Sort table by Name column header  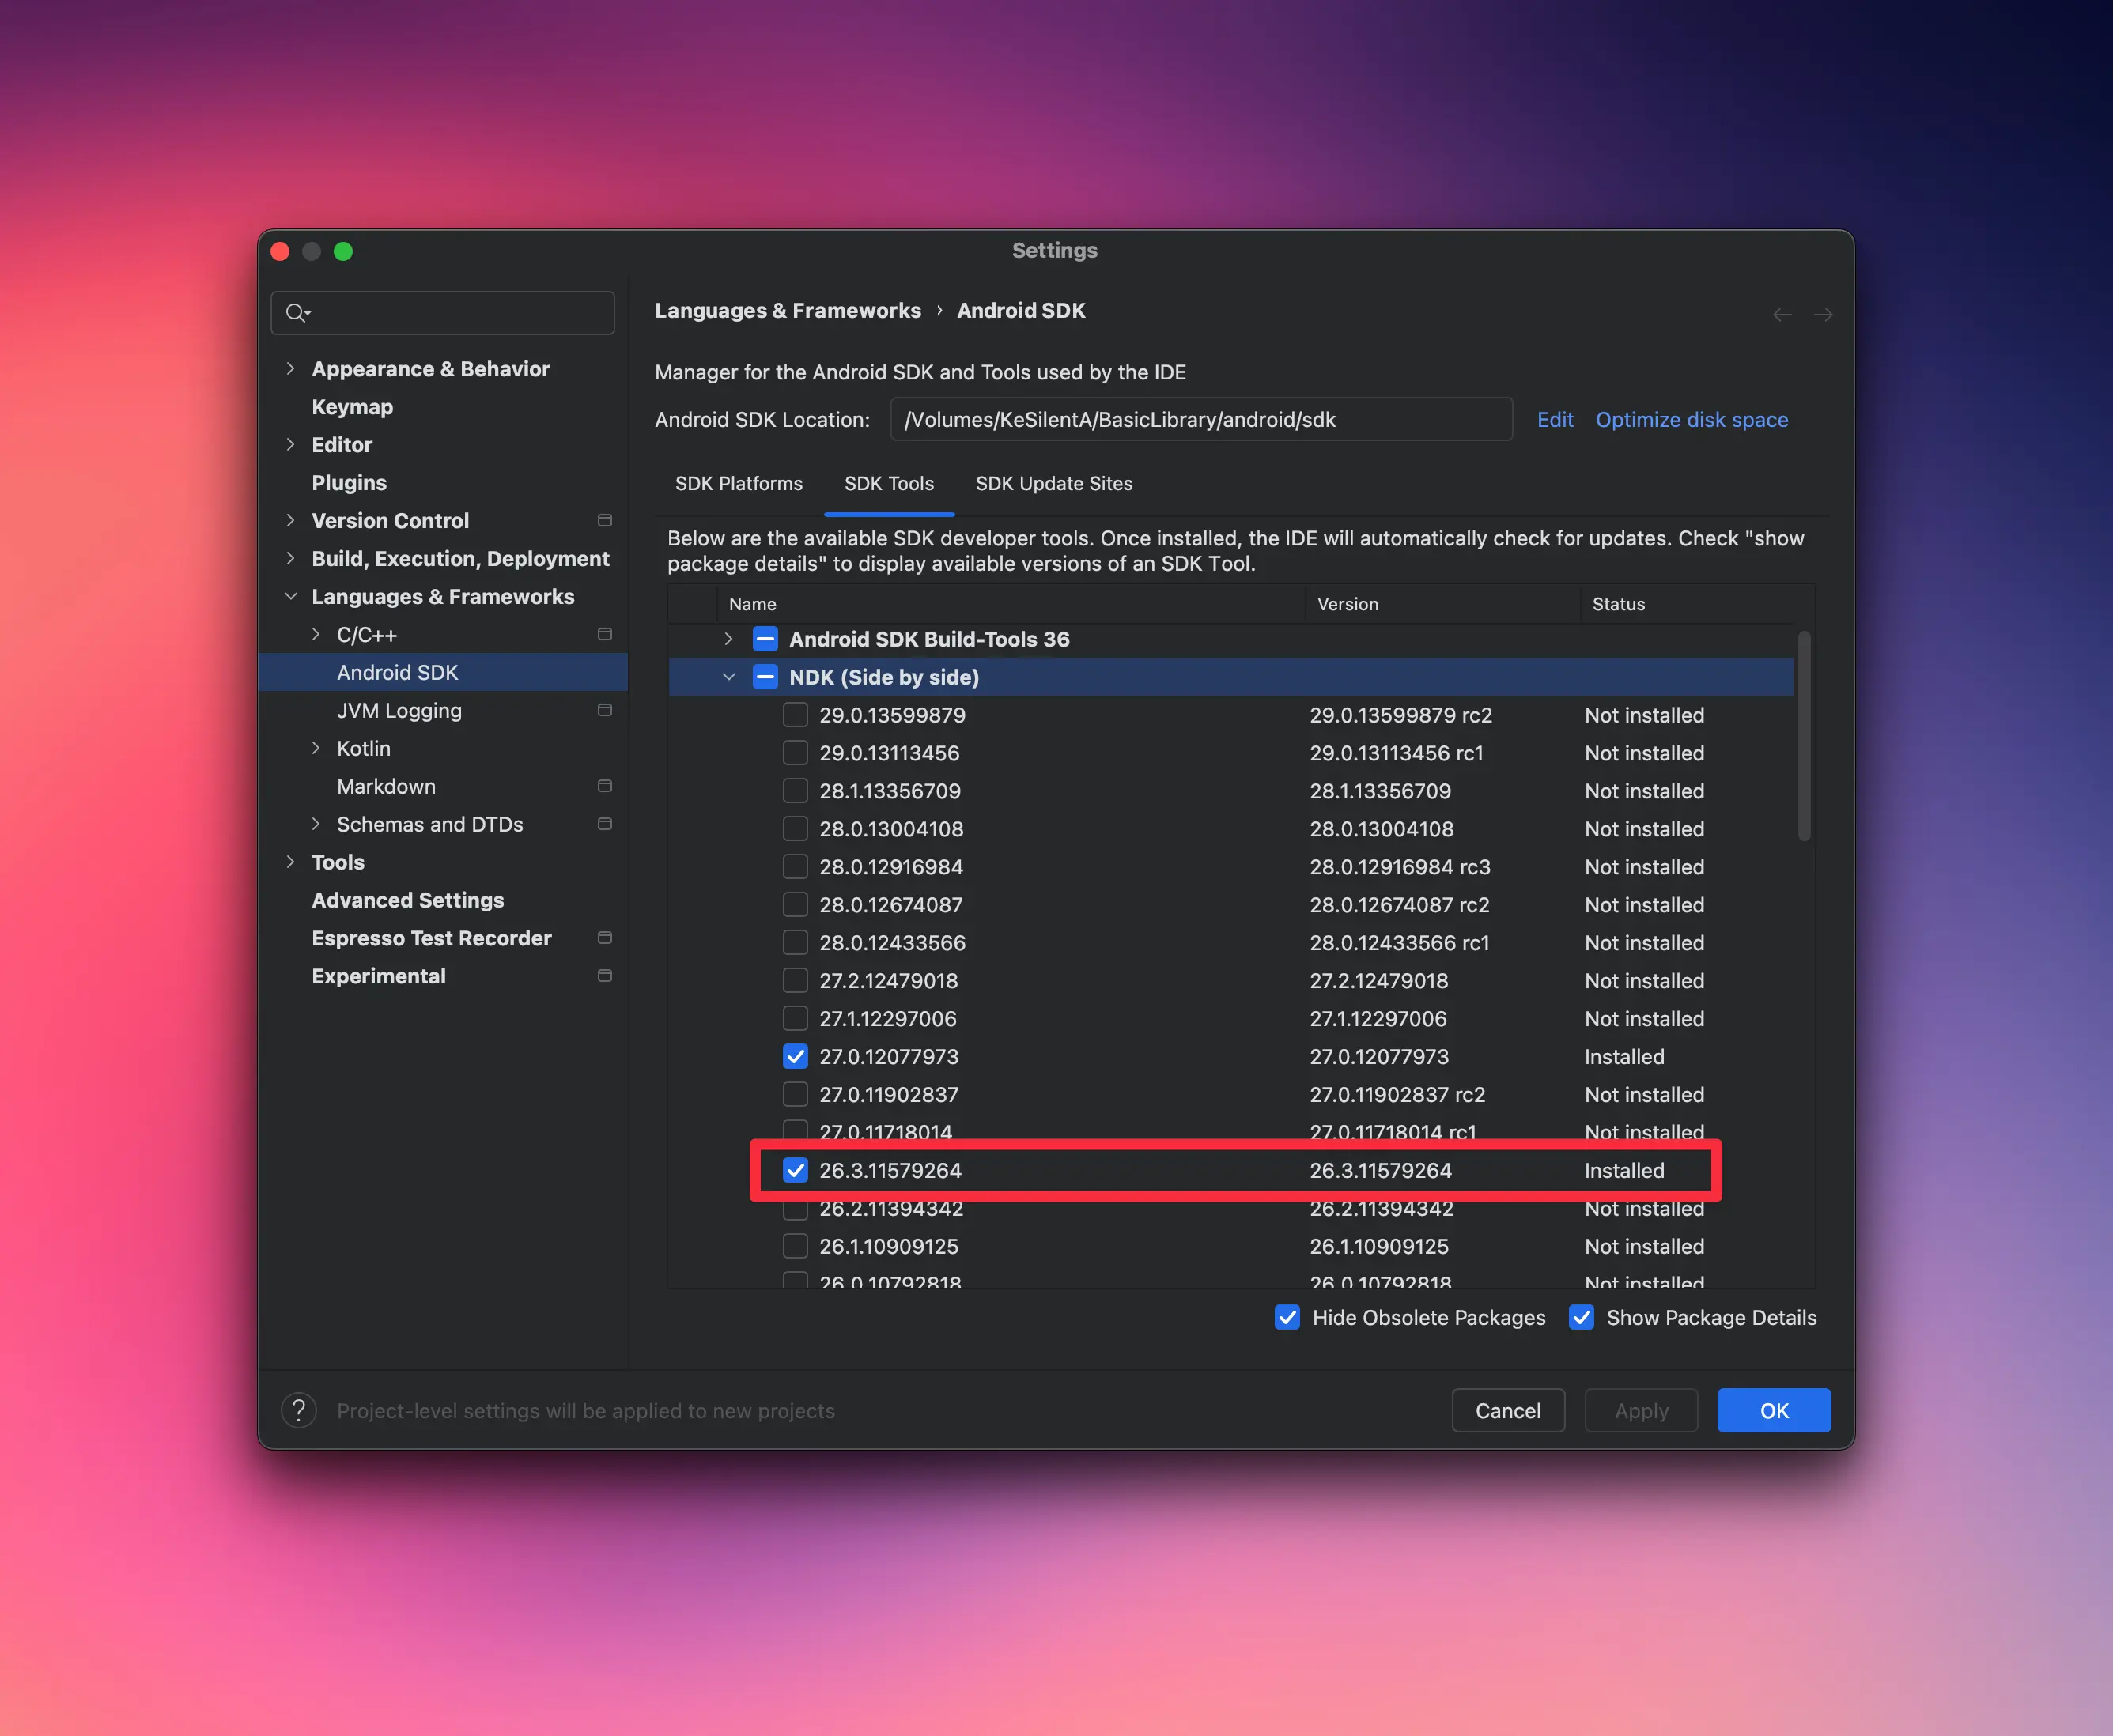tap(1011, 604)
